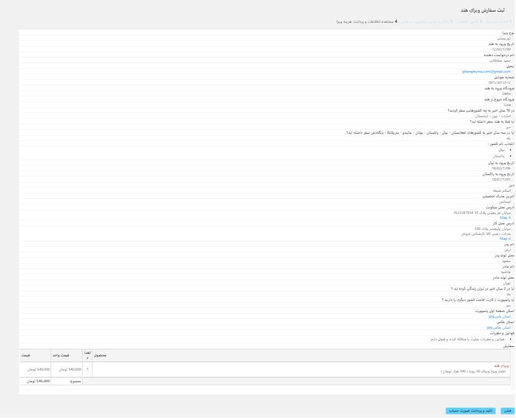Open Map It link under residence address
This screenshot has width=516, height=418.
click(505, 218)
